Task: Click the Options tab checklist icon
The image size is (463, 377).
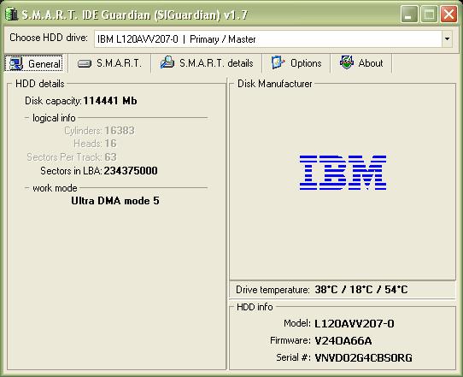Action: pyautogui.click(x=278, y=62)
